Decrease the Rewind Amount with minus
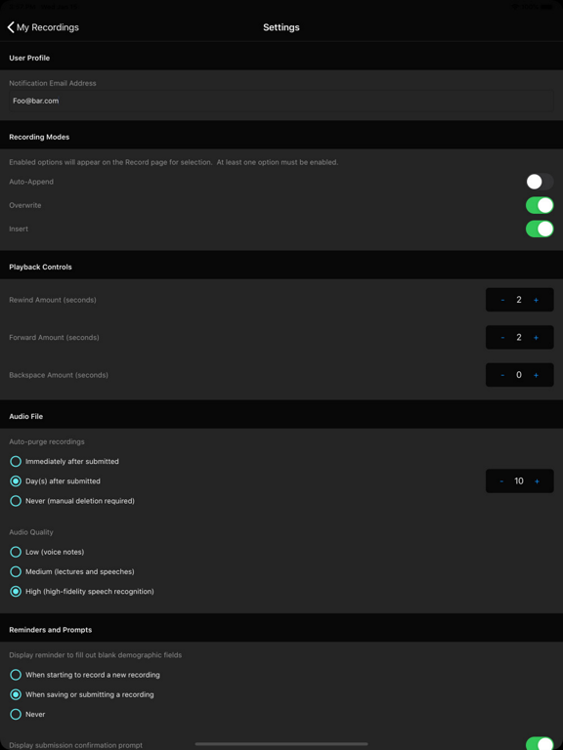563x750 pixels. [502, 300]
